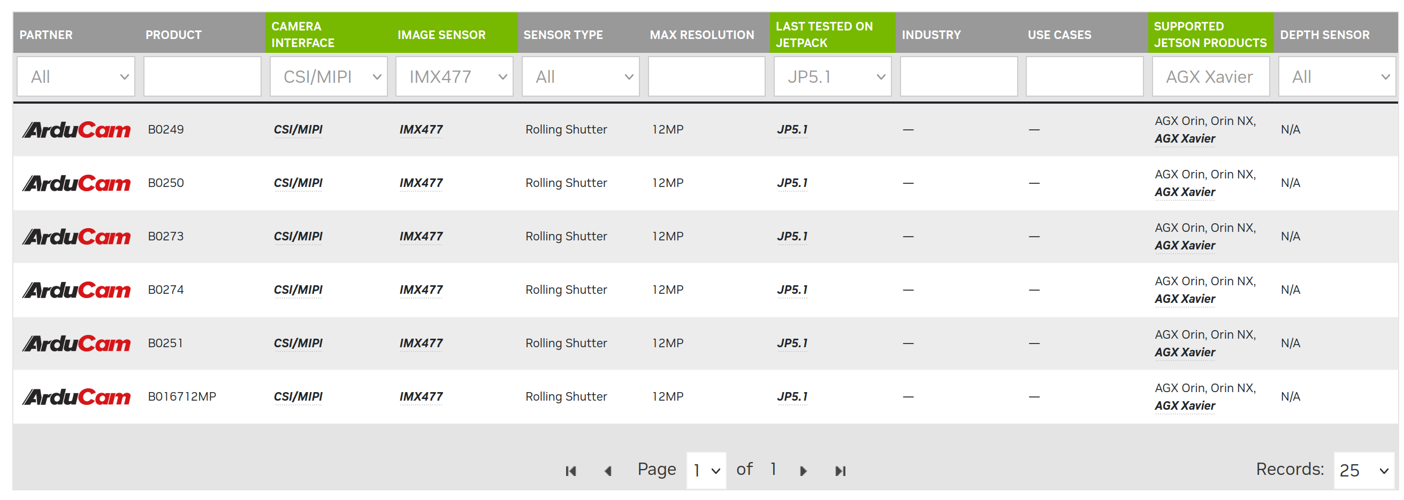
Task: Focus the Industry filter input box
Action: [x=958, y=77]
